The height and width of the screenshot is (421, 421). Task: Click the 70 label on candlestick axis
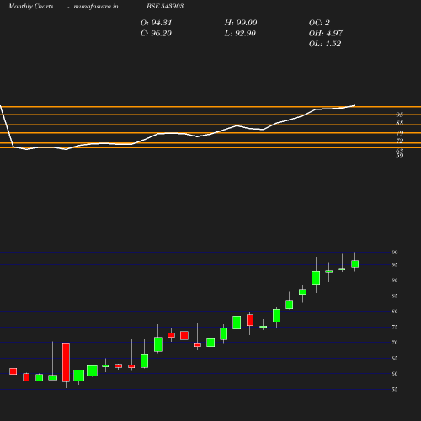[395, 343]
